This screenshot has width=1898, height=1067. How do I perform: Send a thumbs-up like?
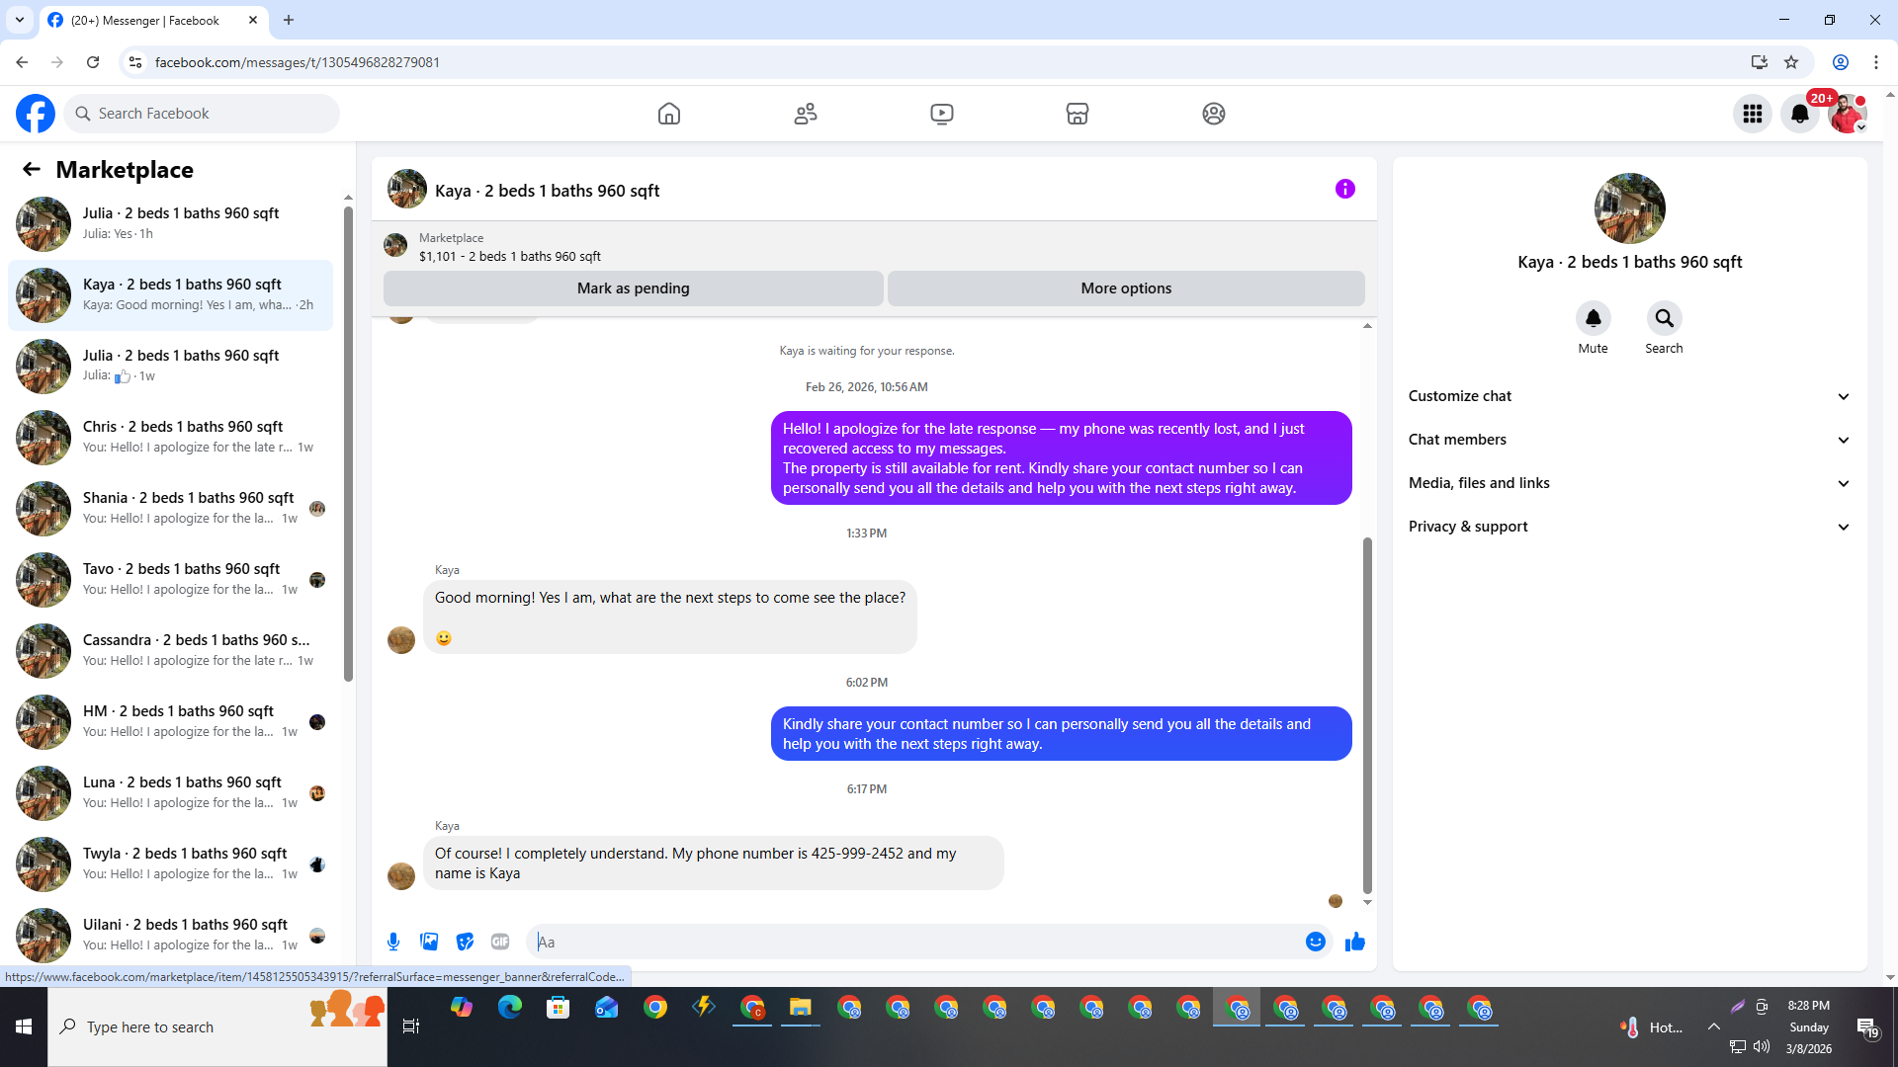(1354, 942)
